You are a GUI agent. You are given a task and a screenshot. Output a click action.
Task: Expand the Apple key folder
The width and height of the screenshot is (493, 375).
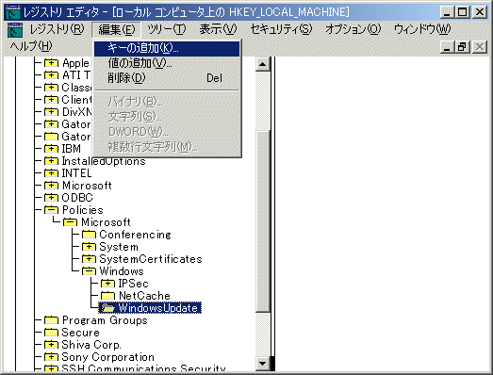click(51, 63)
